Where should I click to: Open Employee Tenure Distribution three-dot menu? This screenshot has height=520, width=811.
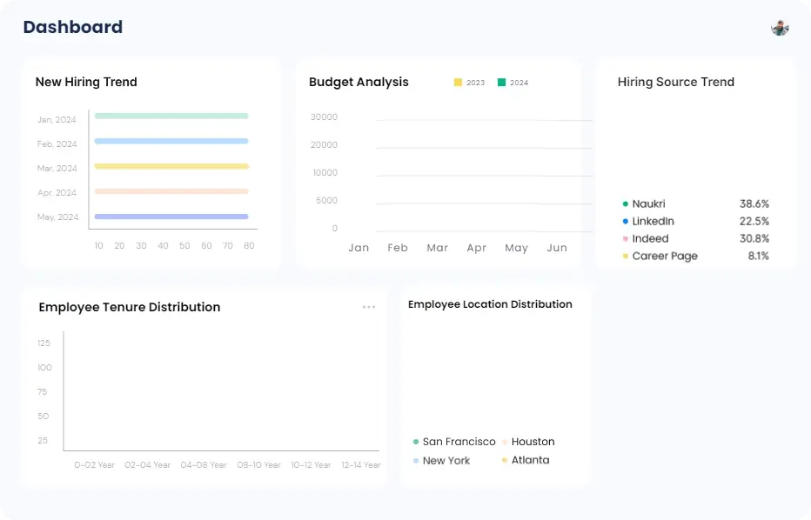pyautogui.click(x=369, y=307)
